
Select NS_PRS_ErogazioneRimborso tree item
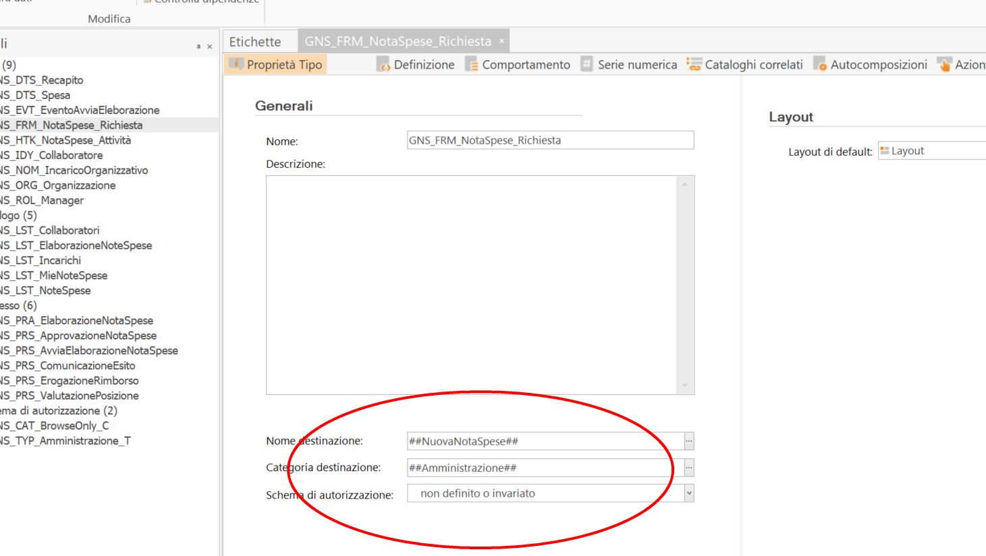click(70, 381)
